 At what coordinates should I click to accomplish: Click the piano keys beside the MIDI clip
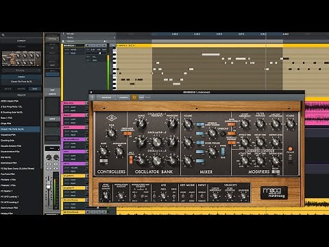pyautogui.click(x=114, y=69)
